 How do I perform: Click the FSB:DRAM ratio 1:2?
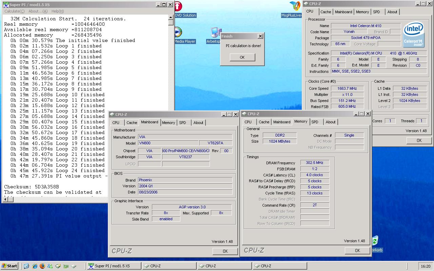pyautogui.click(x=315, y=169)
